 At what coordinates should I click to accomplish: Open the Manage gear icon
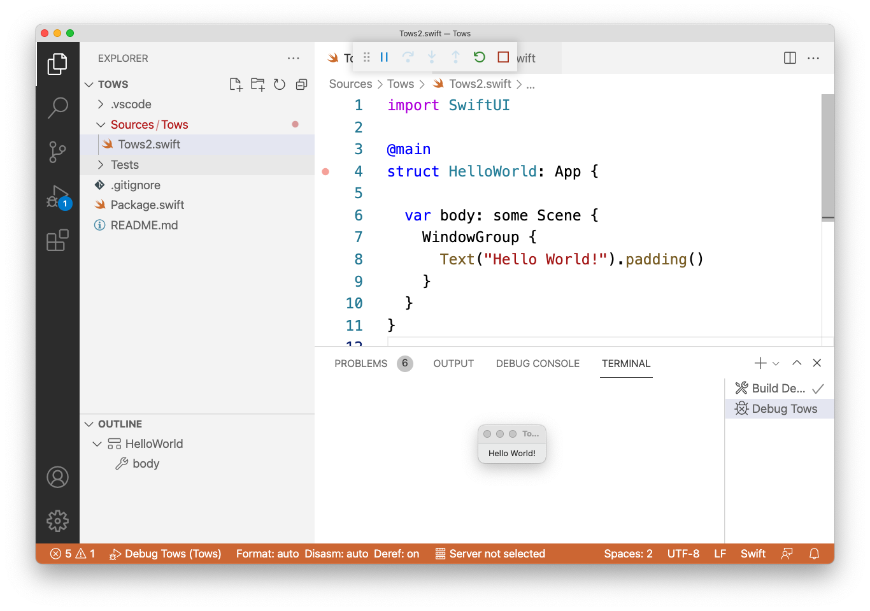(57, 521)
